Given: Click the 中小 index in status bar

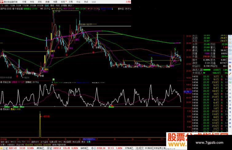Looking at the screenshot, I should 94,148.
